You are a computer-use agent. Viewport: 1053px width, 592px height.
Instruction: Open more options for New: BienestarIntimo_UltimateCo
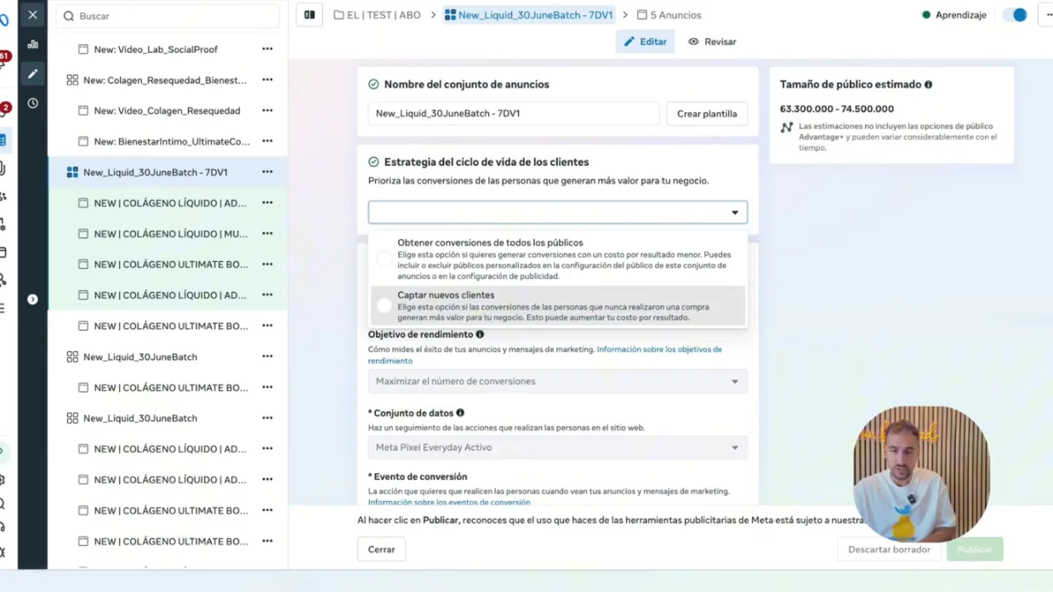tap(267, 141)
